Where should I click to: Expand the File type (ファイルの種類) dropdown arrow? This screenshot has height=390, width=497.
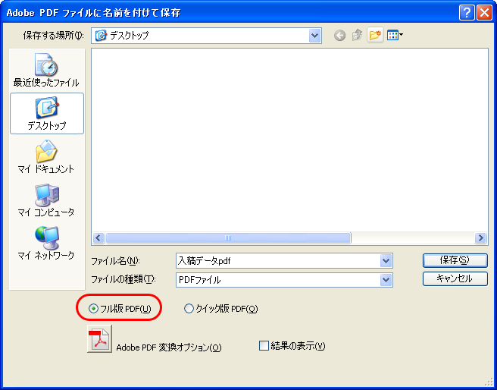[x=386, y=280]
